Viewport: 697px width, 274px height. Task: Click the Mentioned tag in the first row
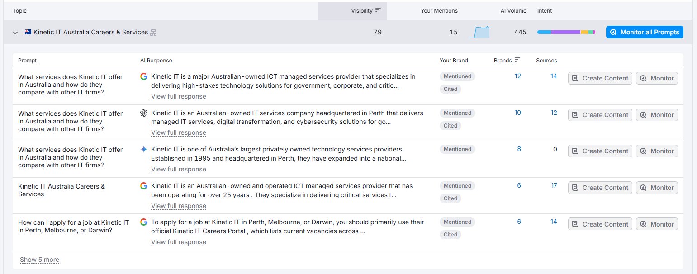[x=457, y=76]
